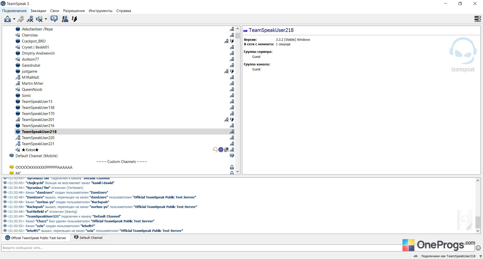
Task: Click the chat log scroll-down arrow
Action: pos(478,231)
